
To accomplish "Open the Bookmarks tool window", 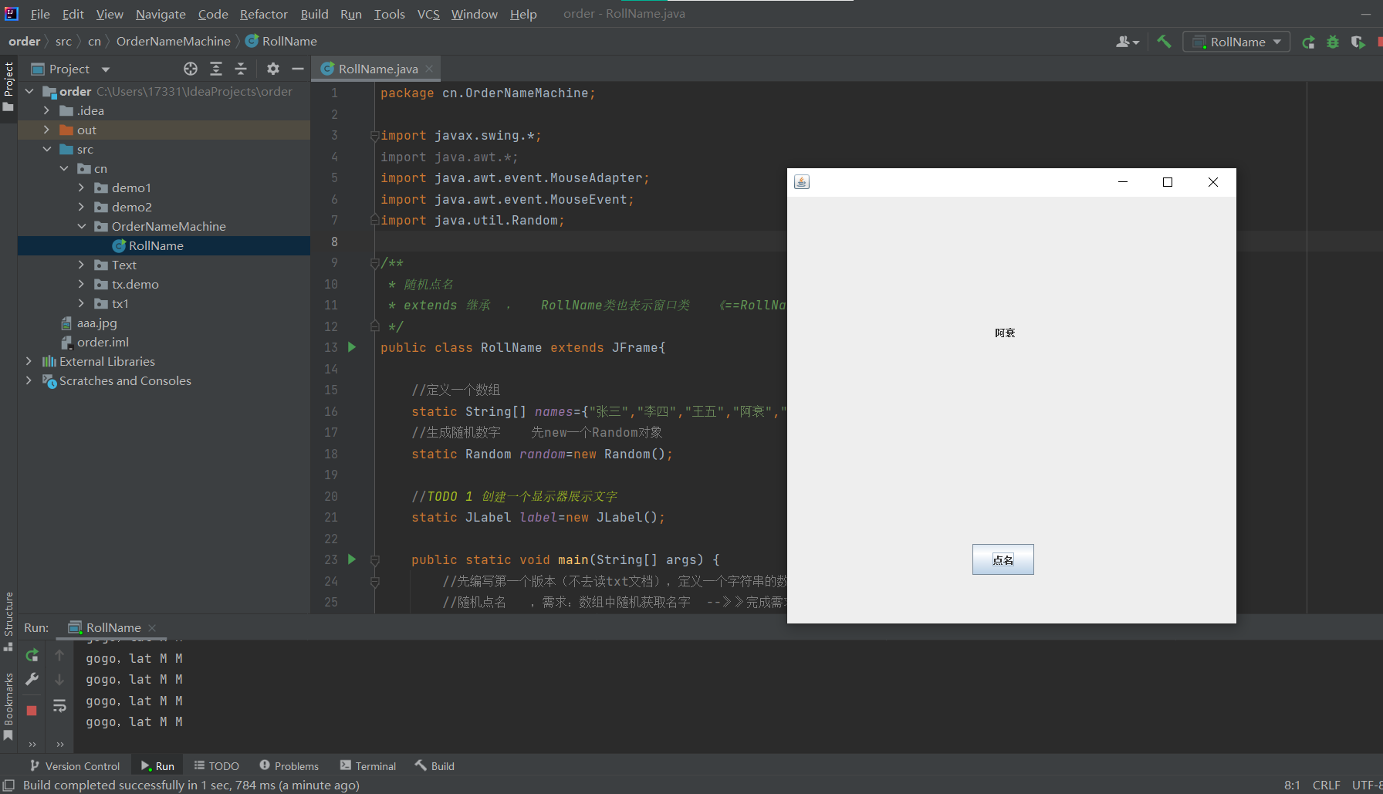I will point(8,702).
